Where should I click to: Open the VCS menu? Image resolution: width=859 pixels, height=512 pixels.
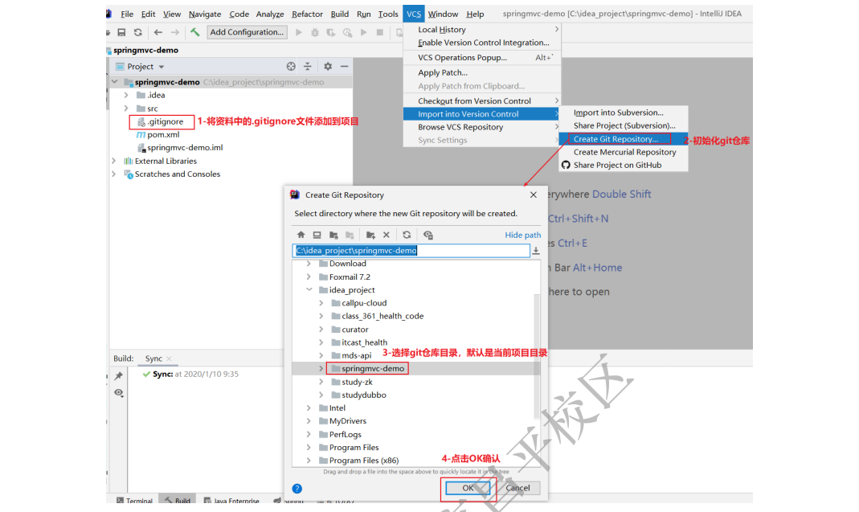click(413, 13)
